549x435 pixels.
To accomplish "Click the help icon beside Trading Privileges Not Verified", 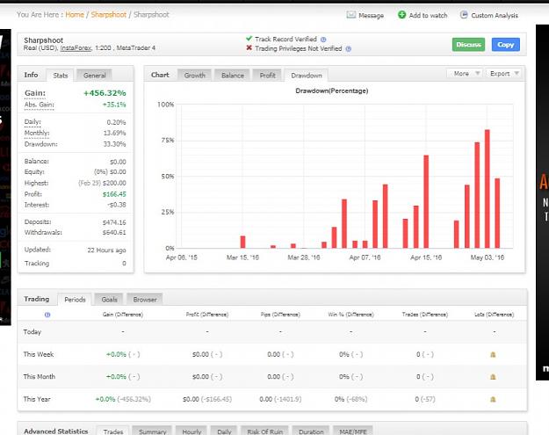I will click(x=349, y=49).
